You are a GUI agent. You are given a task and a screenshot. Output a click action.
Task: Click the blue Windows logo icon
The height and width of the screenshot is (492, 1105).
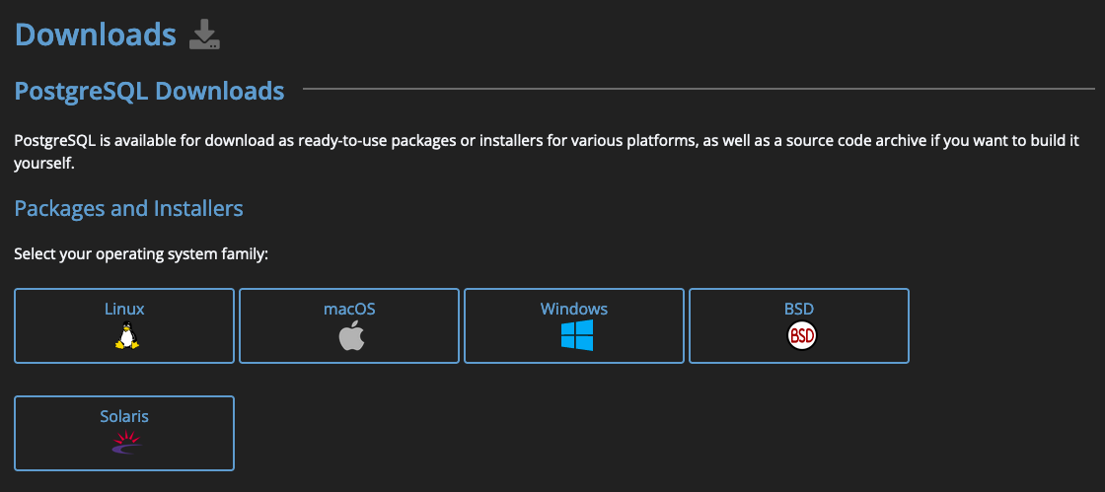tap(576, 336)
